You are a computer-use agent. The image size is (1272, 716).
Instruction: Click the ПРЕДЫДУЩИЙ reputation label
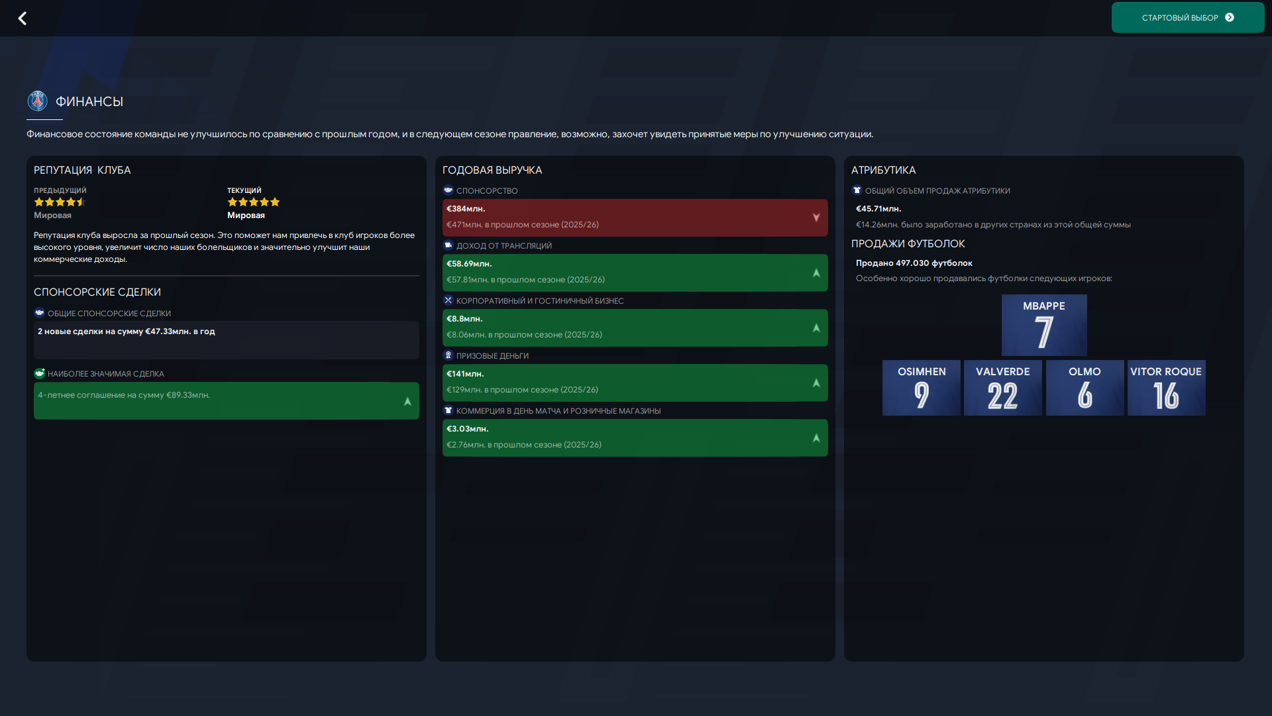tap(60, 190)
